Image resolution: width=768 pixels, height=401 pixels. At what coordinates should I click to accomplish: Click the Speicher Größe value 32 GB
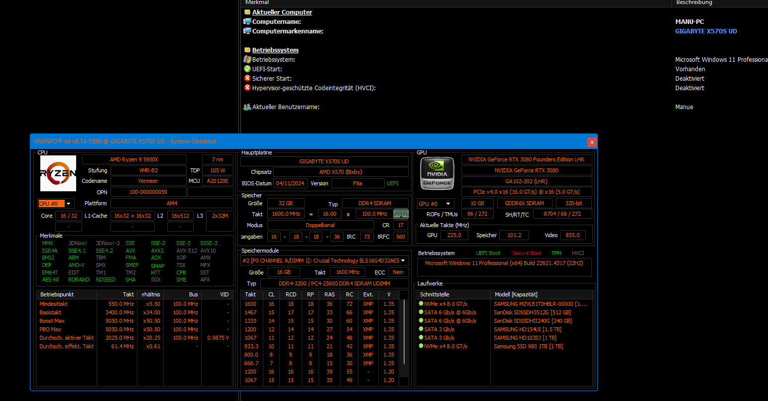(286, 203)
